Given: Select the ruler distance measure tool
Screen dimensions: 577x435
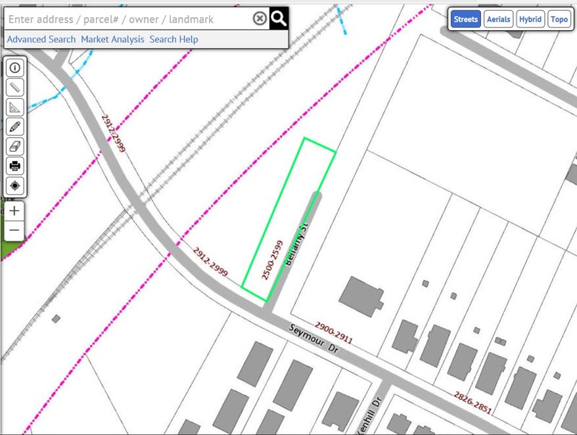Looking at the screenshot, I should pos(15,88).
